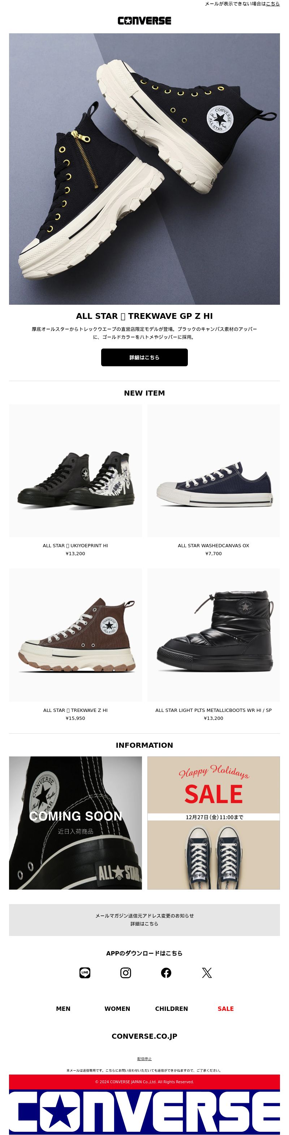Screen dimensions: 289x1135
Task: Click the Converse logo at top
Action: tap(144, 21)
